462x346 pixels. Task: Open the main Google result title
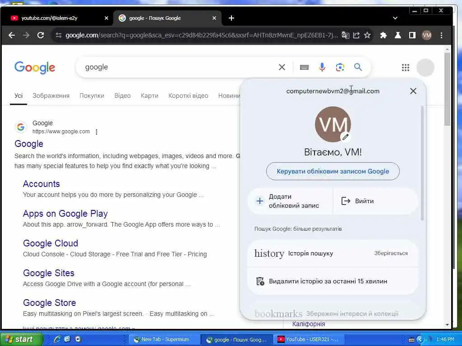(x=29, y=144)
